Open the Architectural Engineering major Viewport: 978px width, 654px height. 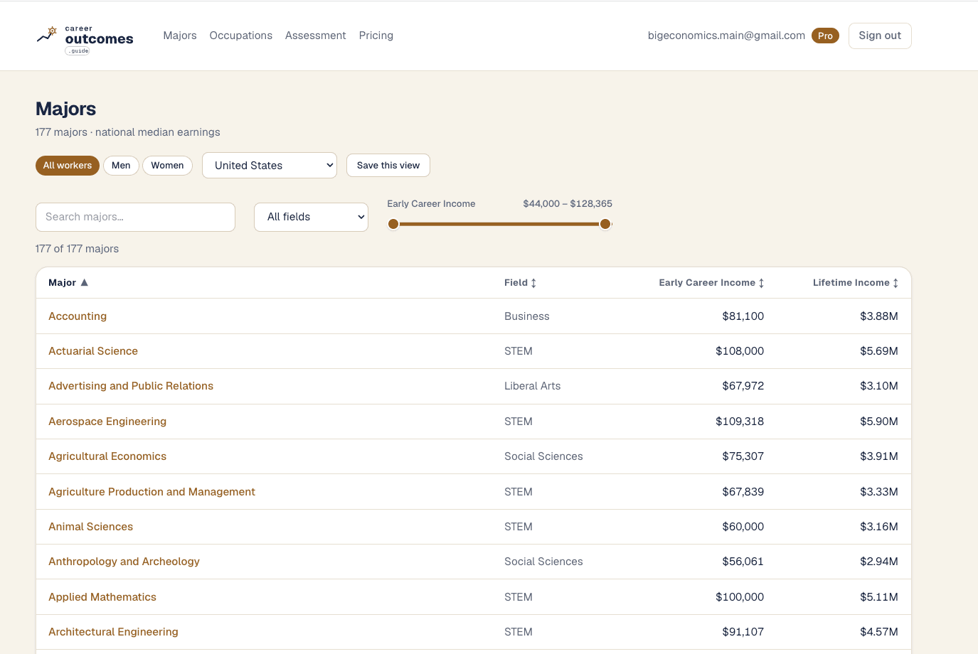[x=113, y=632]
